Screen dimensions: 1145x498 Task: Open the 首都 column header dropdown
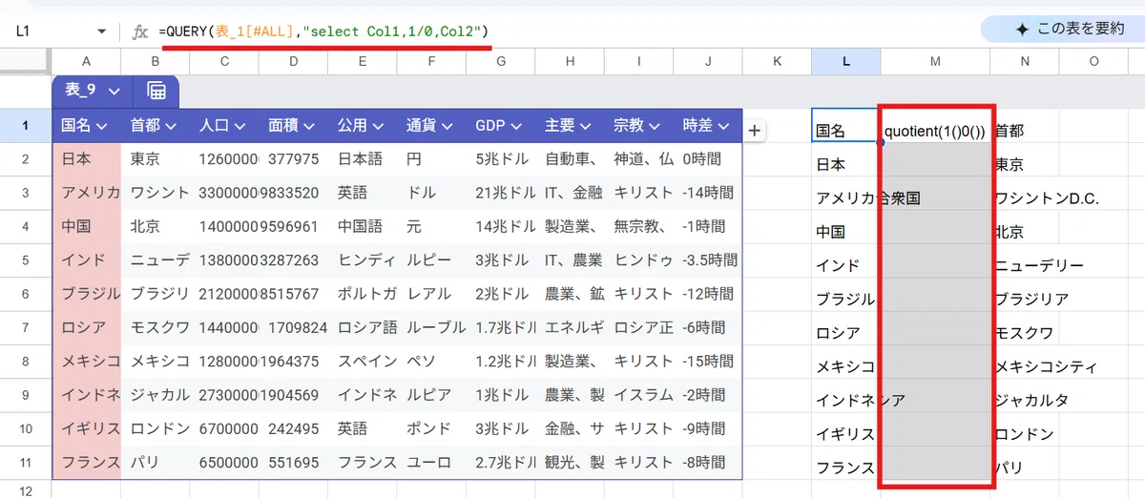170,127
